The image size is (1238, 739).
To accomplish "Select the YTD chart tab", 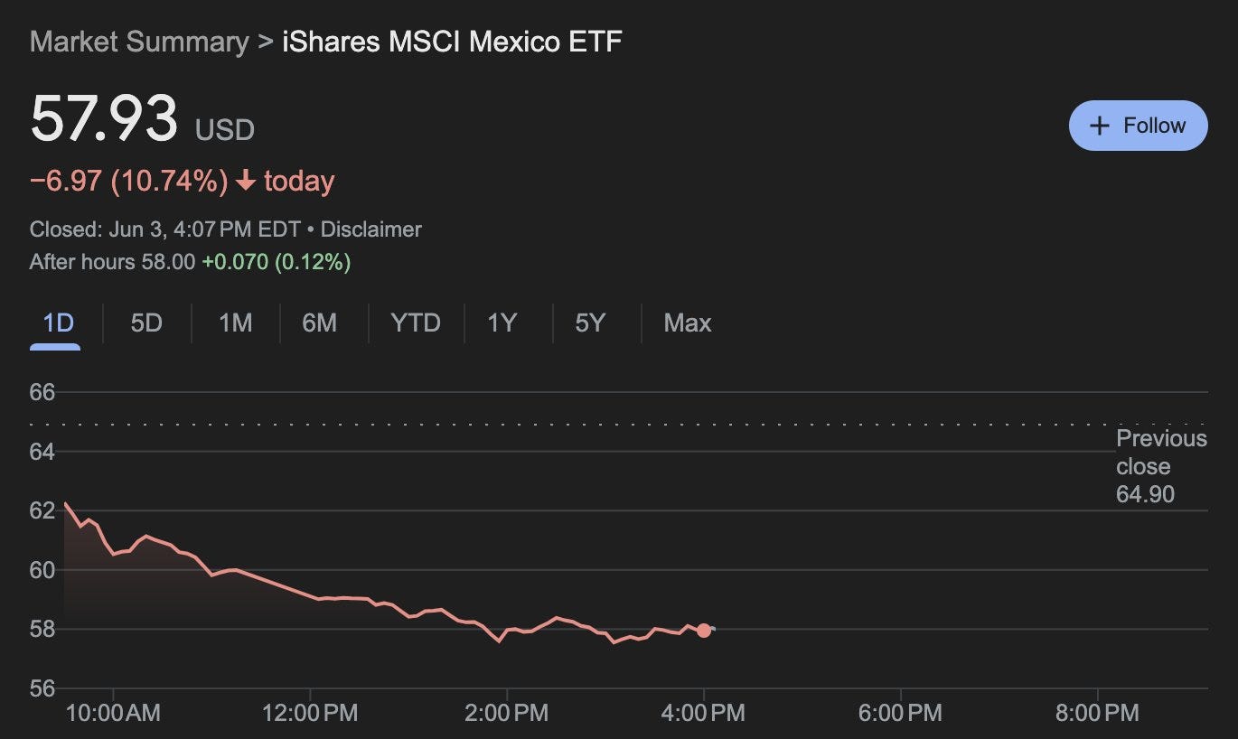I will pyautogui.click(x=416, y=323).
